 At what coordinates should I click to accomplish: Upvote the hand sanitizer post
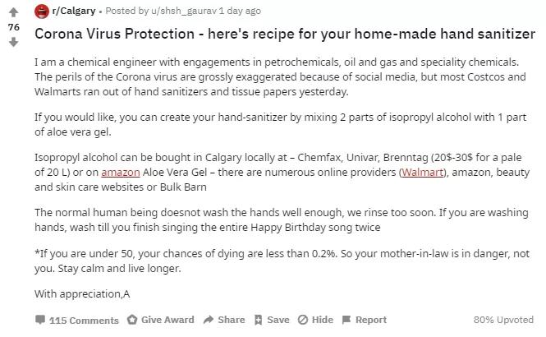(x=13, y=12)
